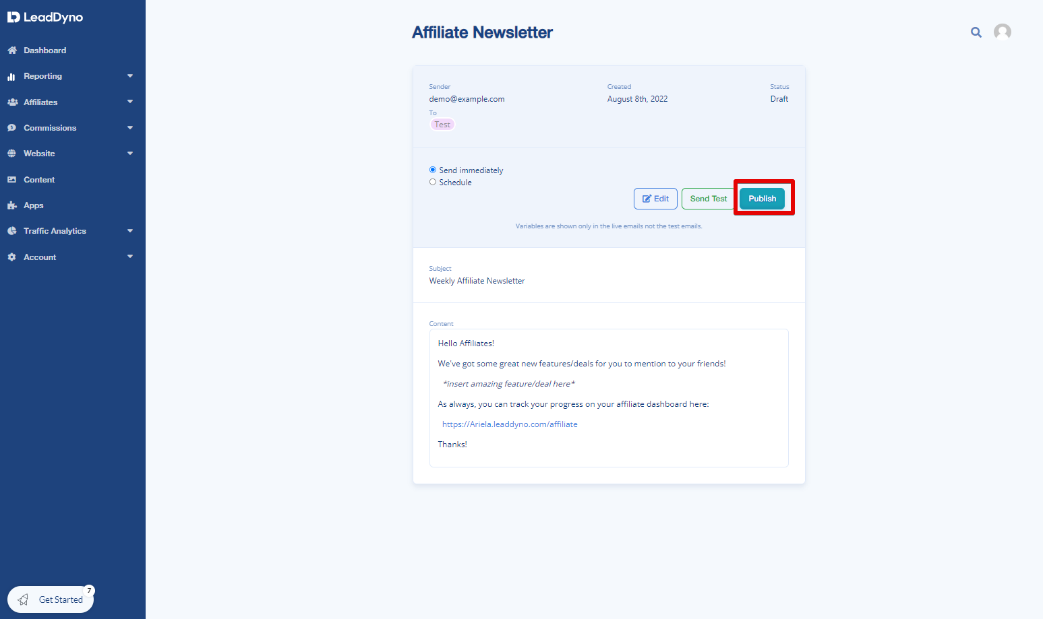Open the user profile avatar

[x=1003, y=32]
